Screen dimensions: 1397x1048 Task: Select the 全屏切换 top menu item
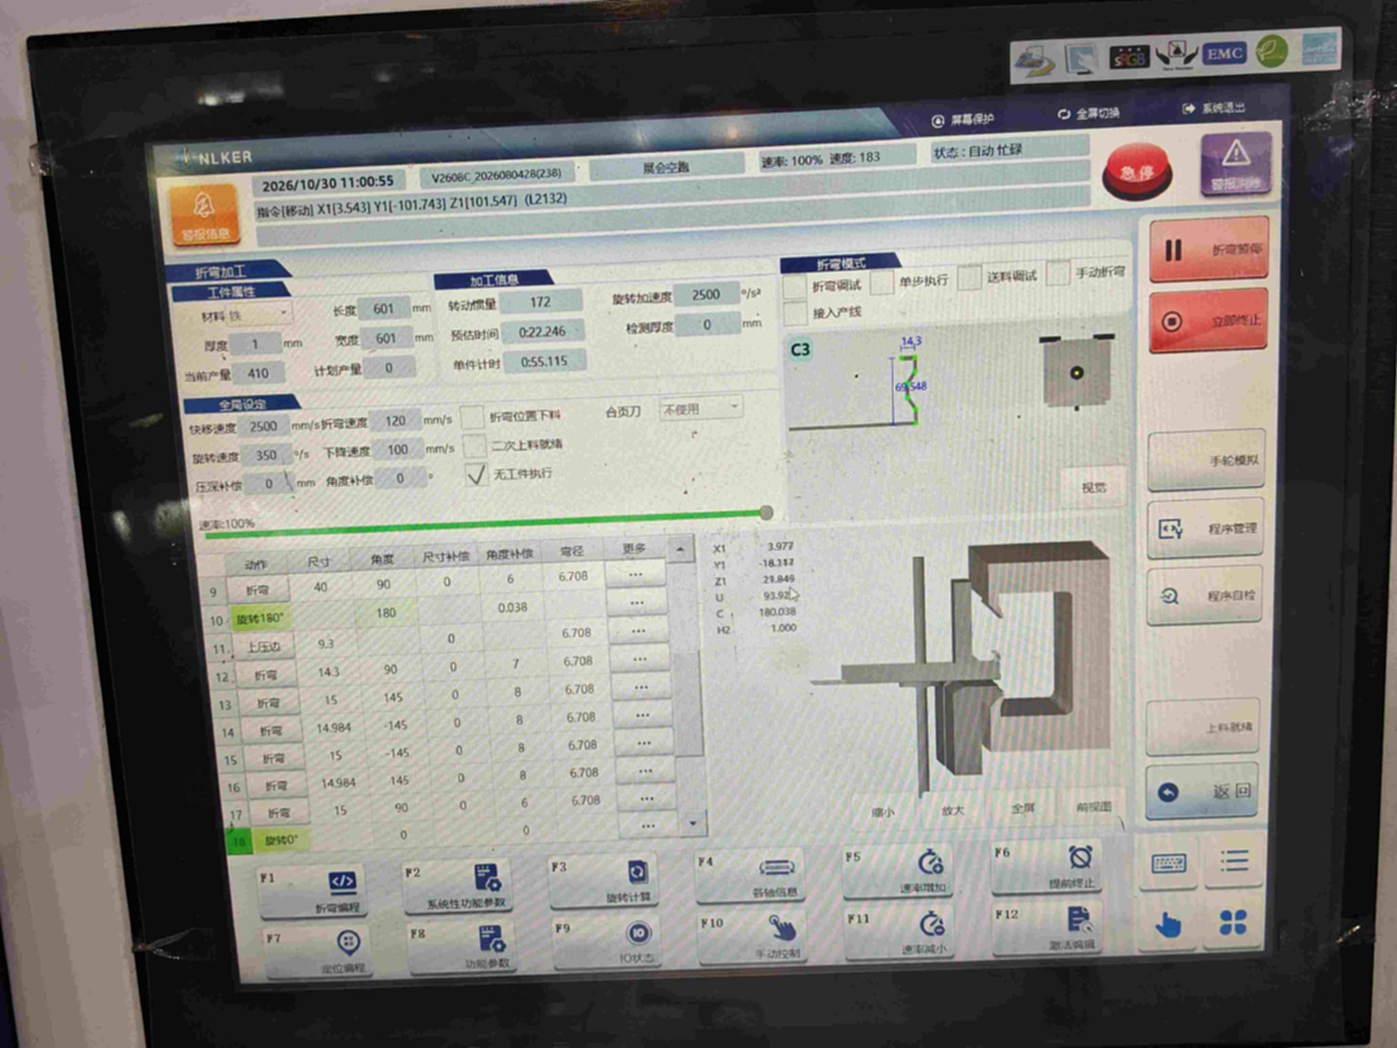1089,113
